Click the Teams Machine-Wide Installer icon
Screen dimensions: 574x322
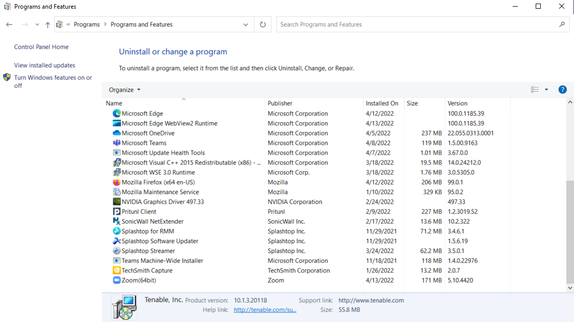tap(117, 261)
